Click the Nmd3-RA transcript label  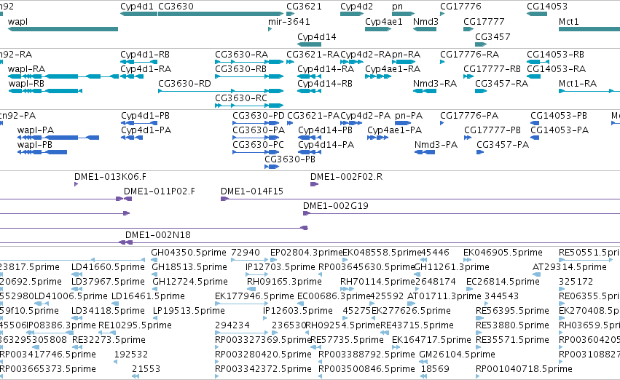tap(435, 83)
